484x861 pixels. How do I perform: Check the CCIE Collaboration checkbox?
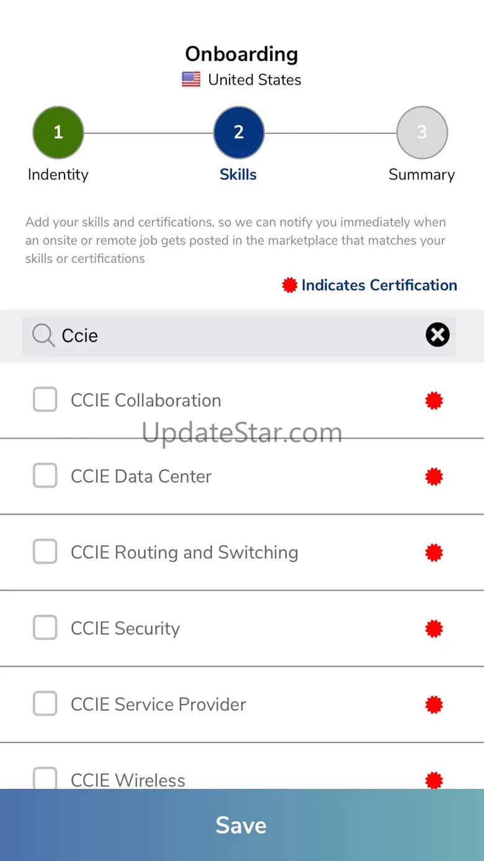(45, 400)
